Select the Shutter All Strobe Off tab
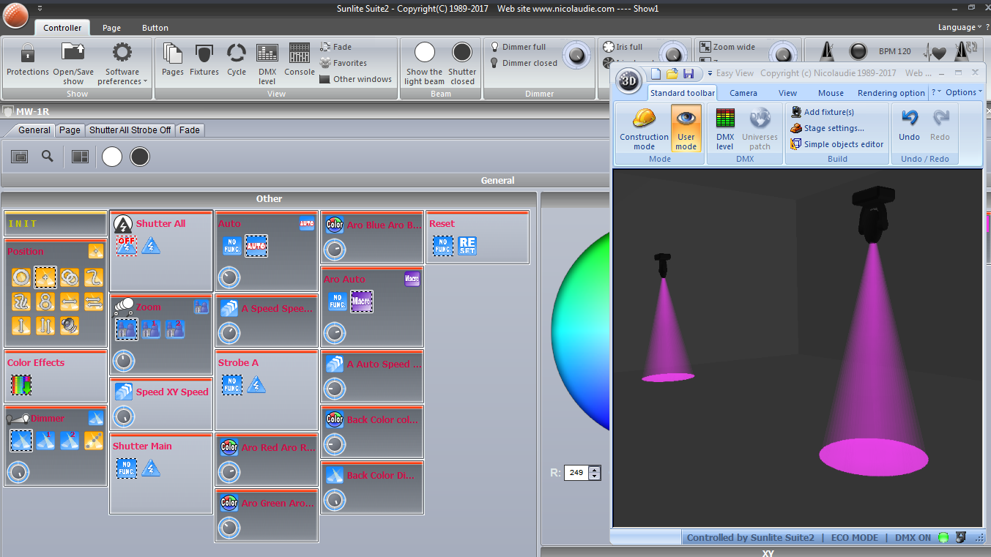991x557 pixels. point(130,130)
